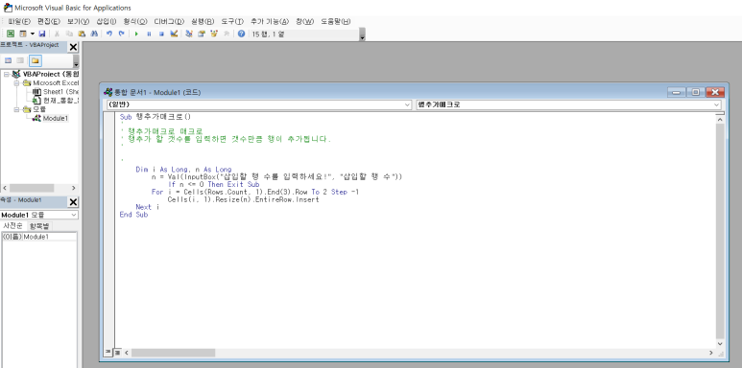Click the Reset stop icon
Viewport: 742px width, 368px height.
coord(161,34)
